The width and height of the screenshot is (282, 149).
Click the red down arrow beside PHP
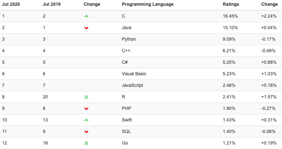pyautogui.click(x=86, y=109)
